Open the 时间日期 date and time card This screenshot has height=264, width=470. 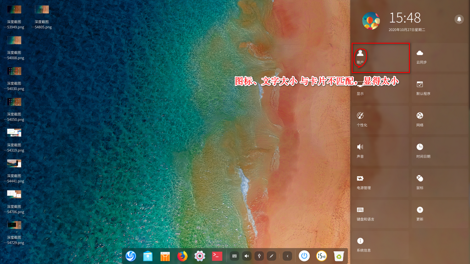coord(440,151)
